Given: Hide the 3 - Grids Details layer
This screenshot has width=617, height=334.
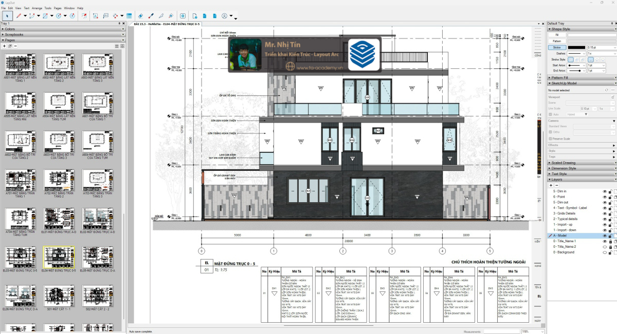Looking at the screenshot, I should coord(605,213).
